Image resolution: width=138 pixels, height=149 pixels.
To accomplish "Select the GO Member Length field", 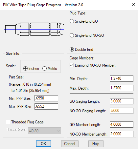I will click(122, 124).
